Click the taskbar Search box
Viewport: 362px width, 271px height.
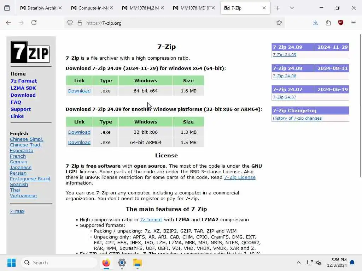tap(59, 263)
